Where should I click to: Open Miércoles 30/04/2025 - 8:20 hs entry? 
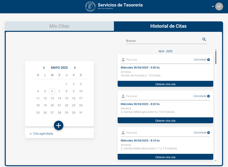tap(140, 104)
